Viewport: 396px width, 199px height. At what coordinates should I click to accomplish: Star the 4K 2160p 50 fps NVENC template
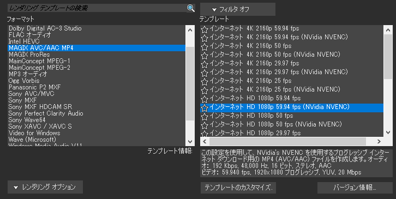pos(205,56)
